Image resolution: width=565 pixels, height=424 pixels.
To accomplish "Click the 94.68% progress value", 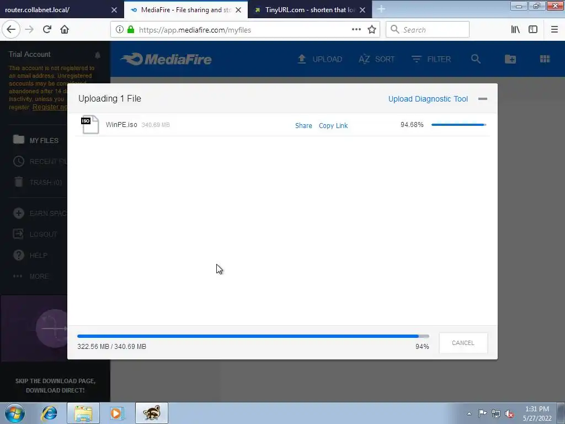I will click(x=412, y=125).
